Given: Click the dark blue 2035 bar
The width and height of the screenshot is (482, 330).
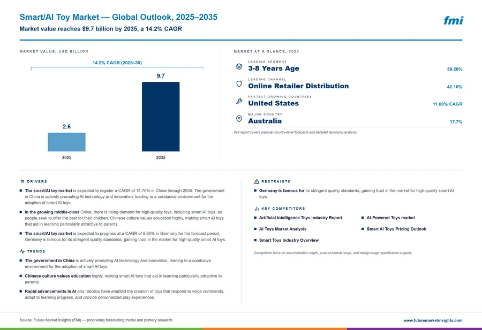Looking at the screenshot, I should 161,117.
